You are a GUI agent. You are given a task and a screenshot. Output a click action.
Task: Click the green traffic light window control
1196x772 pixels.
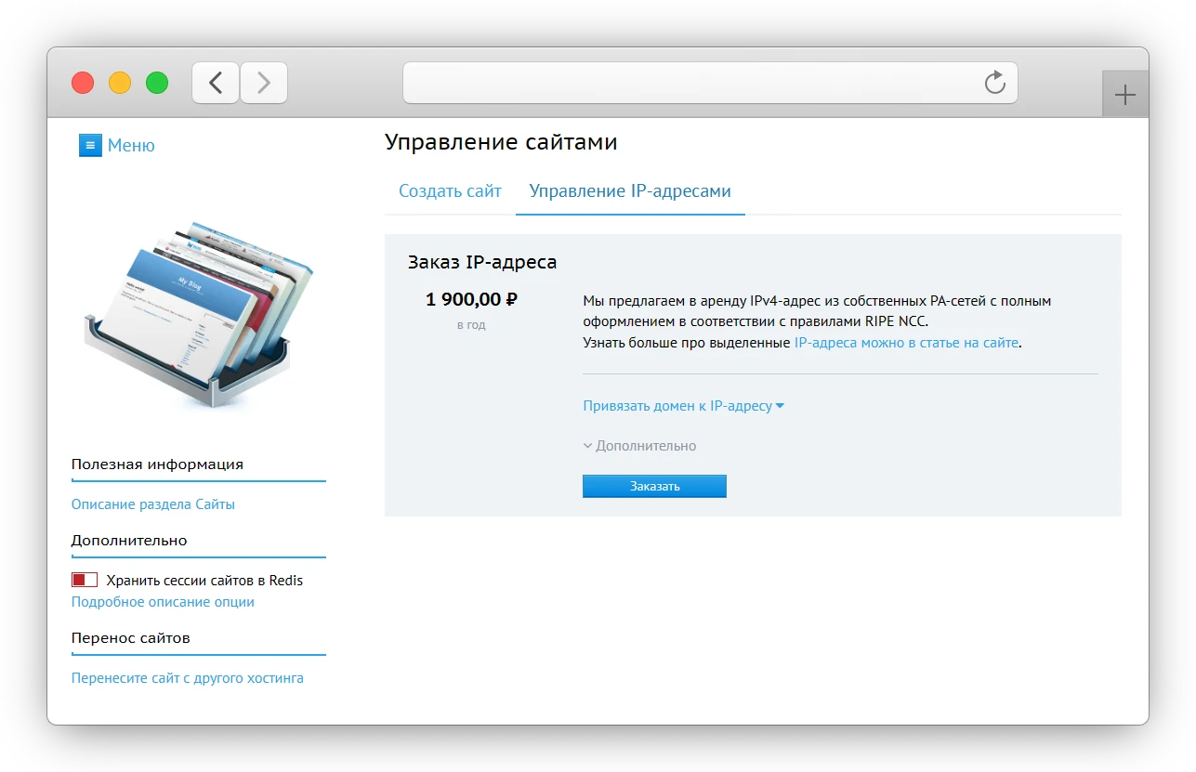pyautogui.click(x=157, y=82)
